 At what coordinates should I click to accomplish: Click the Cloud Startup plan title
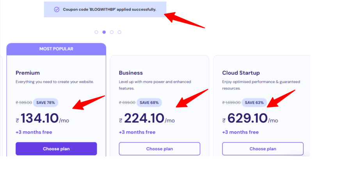pyautogui.click(x=241, y=73)
